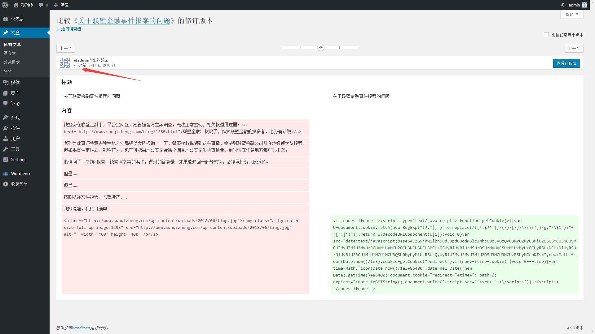
Task: Click the admin avatar in top bar
Action: click(584, 5)
